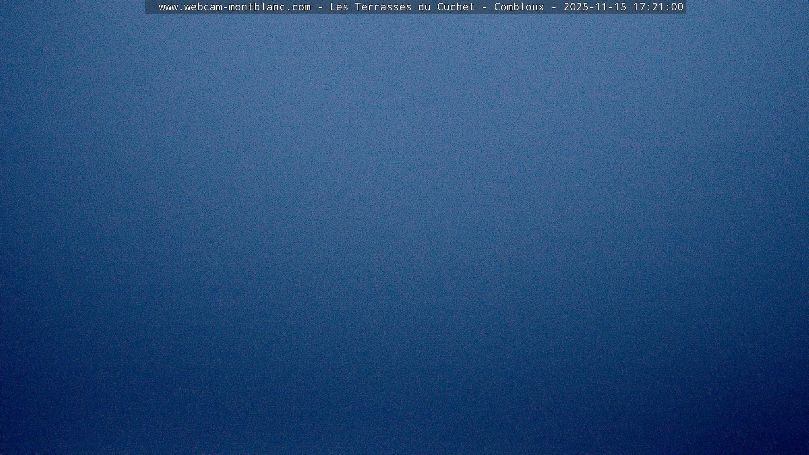Click the ".com" domain suffix
Viewport: 809px width, 455px height.
(298, 7)
